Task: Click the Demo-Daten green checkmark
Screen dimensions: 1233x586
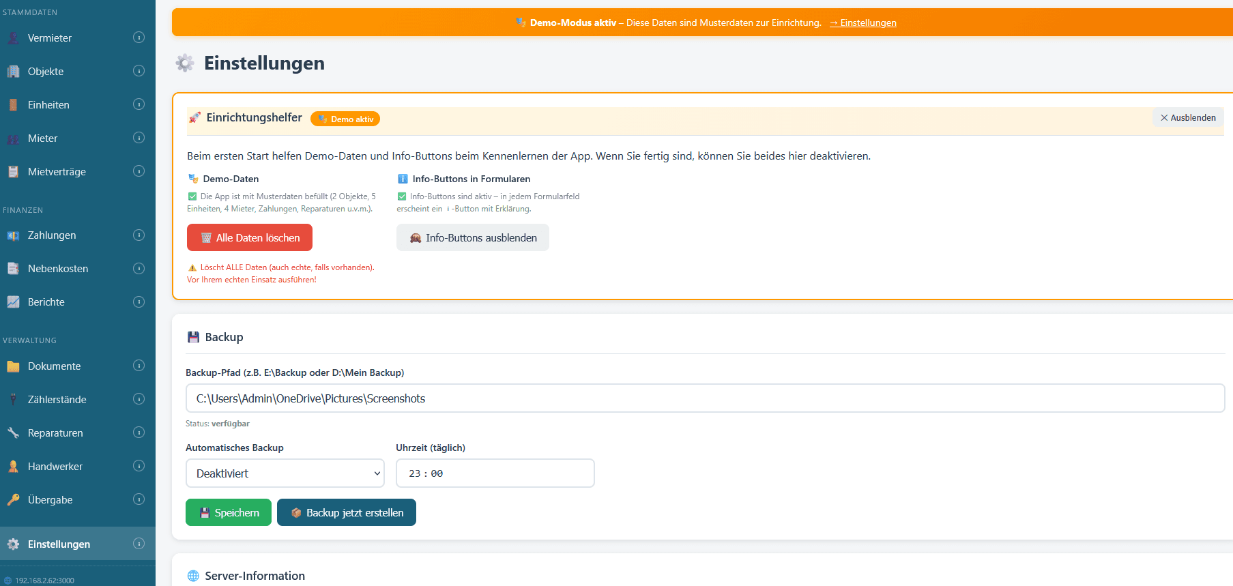Action: click(192, 196)
